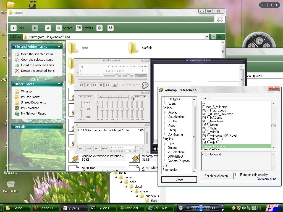Click 'Get more skins' link

coord(266,179)
